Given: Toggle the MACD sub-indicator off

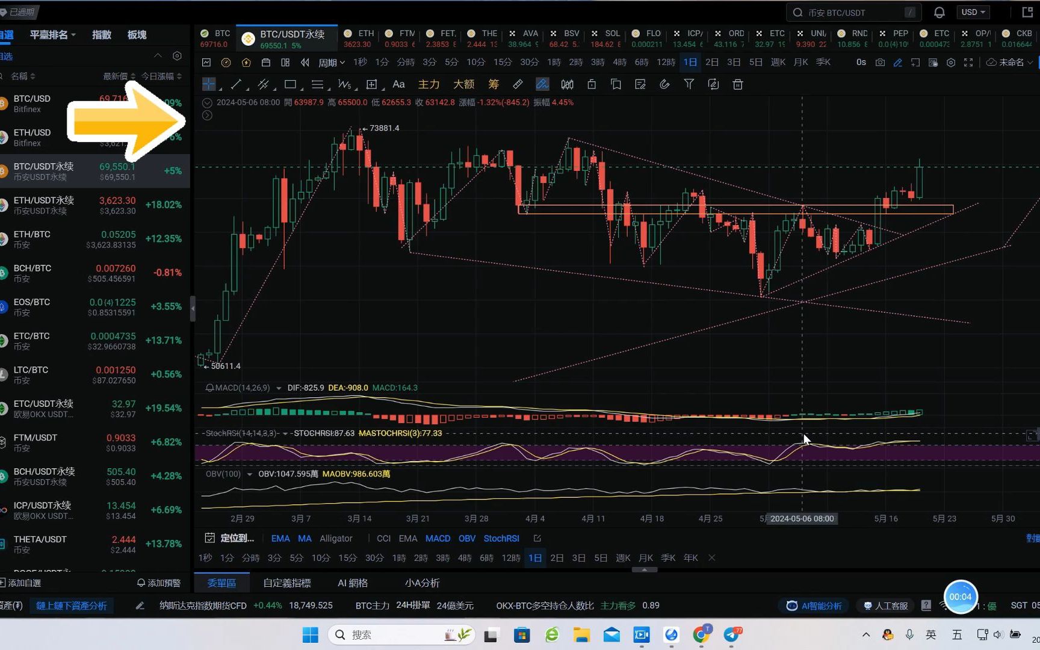Looking at the screenshot, I should (438, 539).
